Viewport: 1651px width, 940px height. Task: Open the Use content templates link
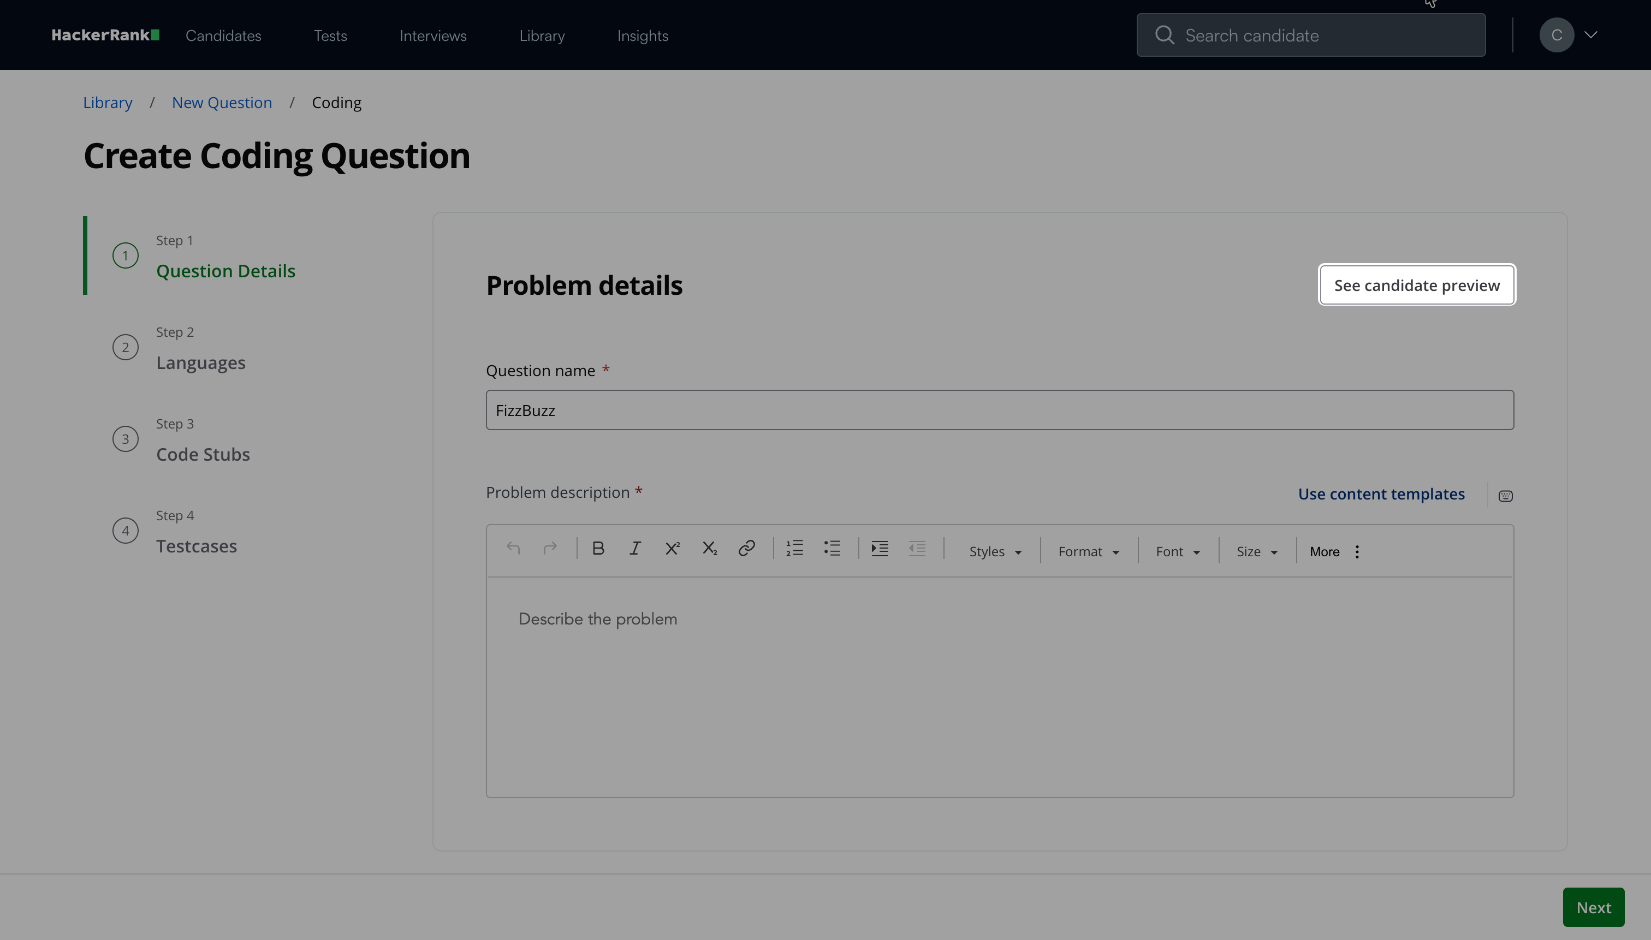click(x=1381, y=494)
